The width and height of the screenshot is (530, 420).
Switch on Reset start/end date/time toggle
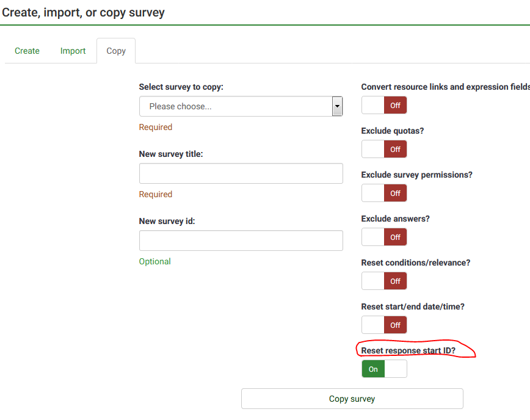point(384,325)
